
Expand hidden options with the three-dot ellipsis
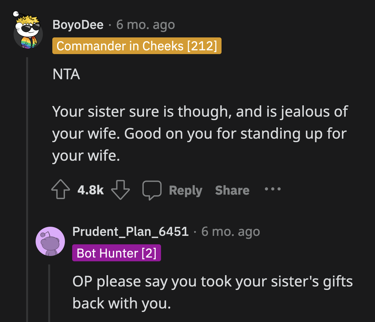[272, 189]
